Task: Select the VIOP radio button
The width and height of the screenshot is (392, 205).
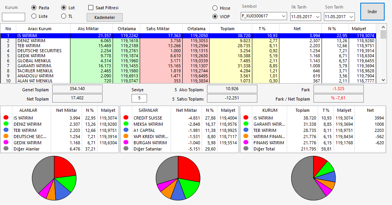Action: tap(215, 17)
